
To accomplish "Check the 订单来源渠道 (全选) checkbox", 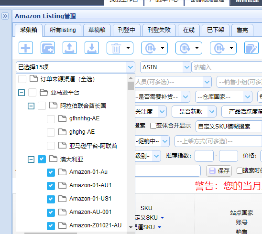I will (22, 79).
